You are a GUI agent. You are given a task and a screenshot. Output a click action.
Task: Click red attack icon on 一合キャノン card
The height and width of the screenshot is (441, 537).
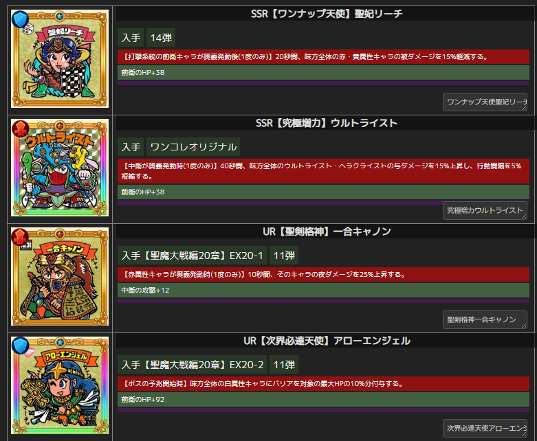20,237
